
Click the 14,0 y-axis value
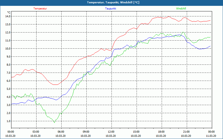coord(8,16)
